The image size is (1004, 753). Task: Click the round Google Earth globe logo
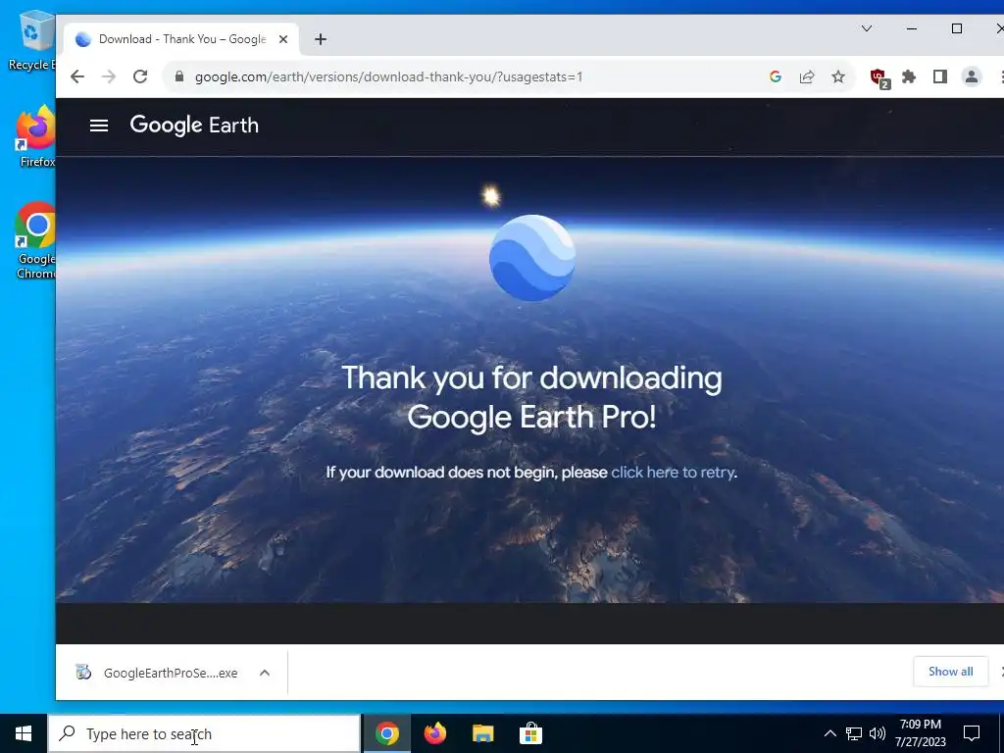tap(532, 258)
